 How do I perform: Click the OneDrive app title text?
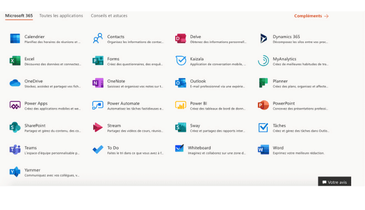(34, 81)
